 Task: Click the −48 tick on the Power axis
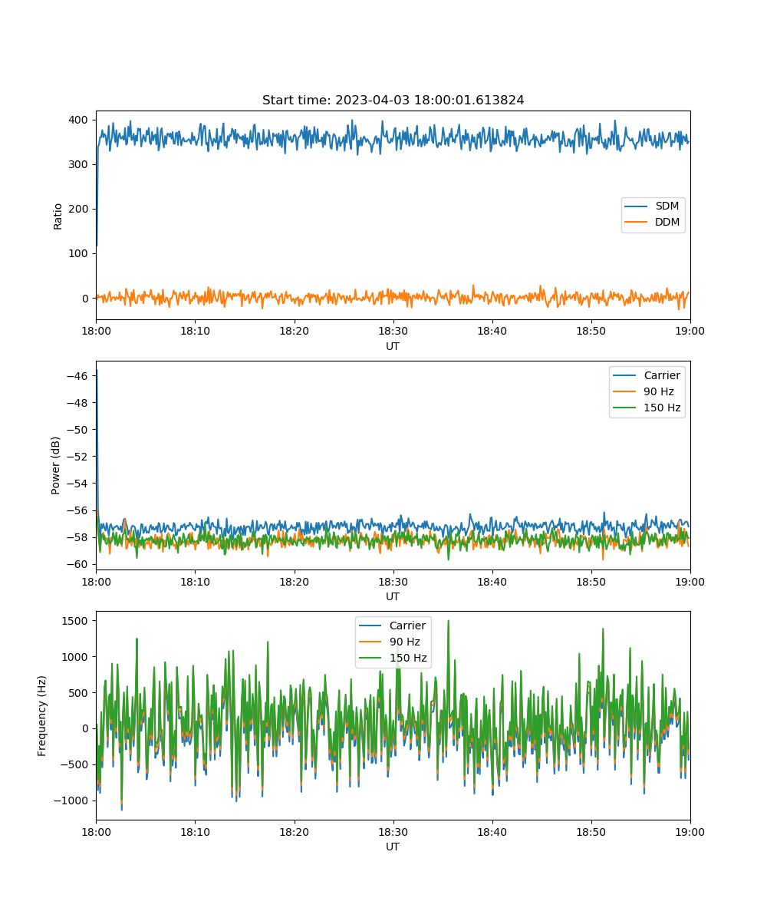point(78,402)
